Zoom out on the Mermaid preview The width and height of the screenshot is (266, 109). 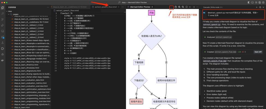[183, 7]
